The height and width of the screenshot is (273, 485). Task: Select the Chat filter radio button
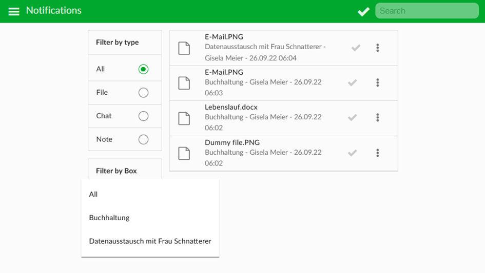(x=143, y=116)
